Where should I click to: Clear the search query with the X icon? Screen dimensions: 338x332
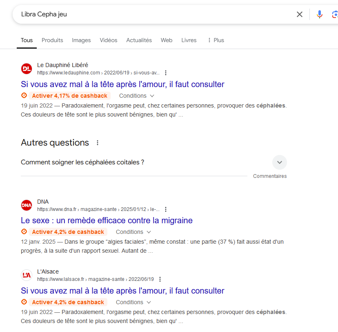coord(299,14)
